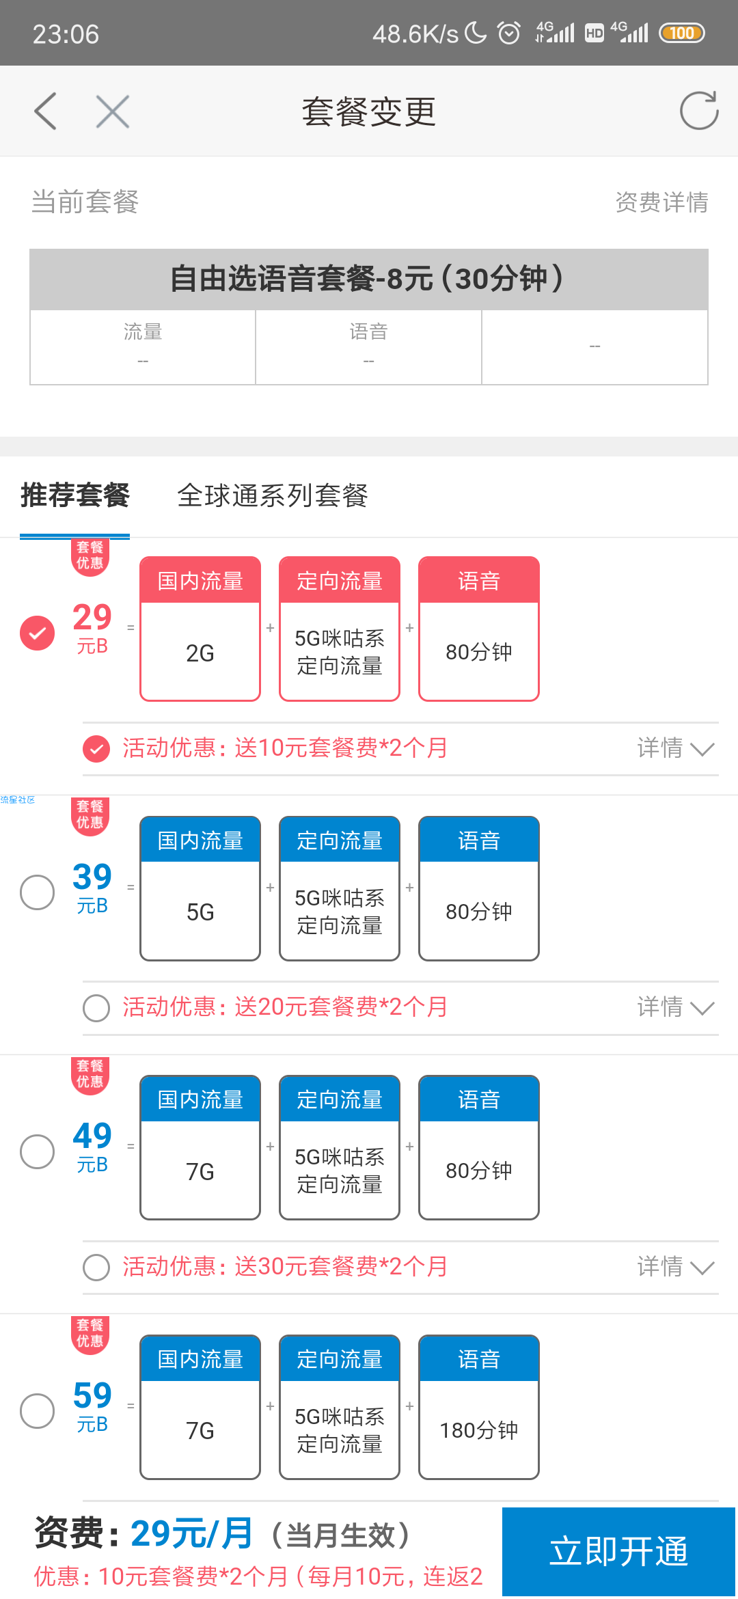Tap the 49元B 国内流量 7G card

click(200, 1147)
